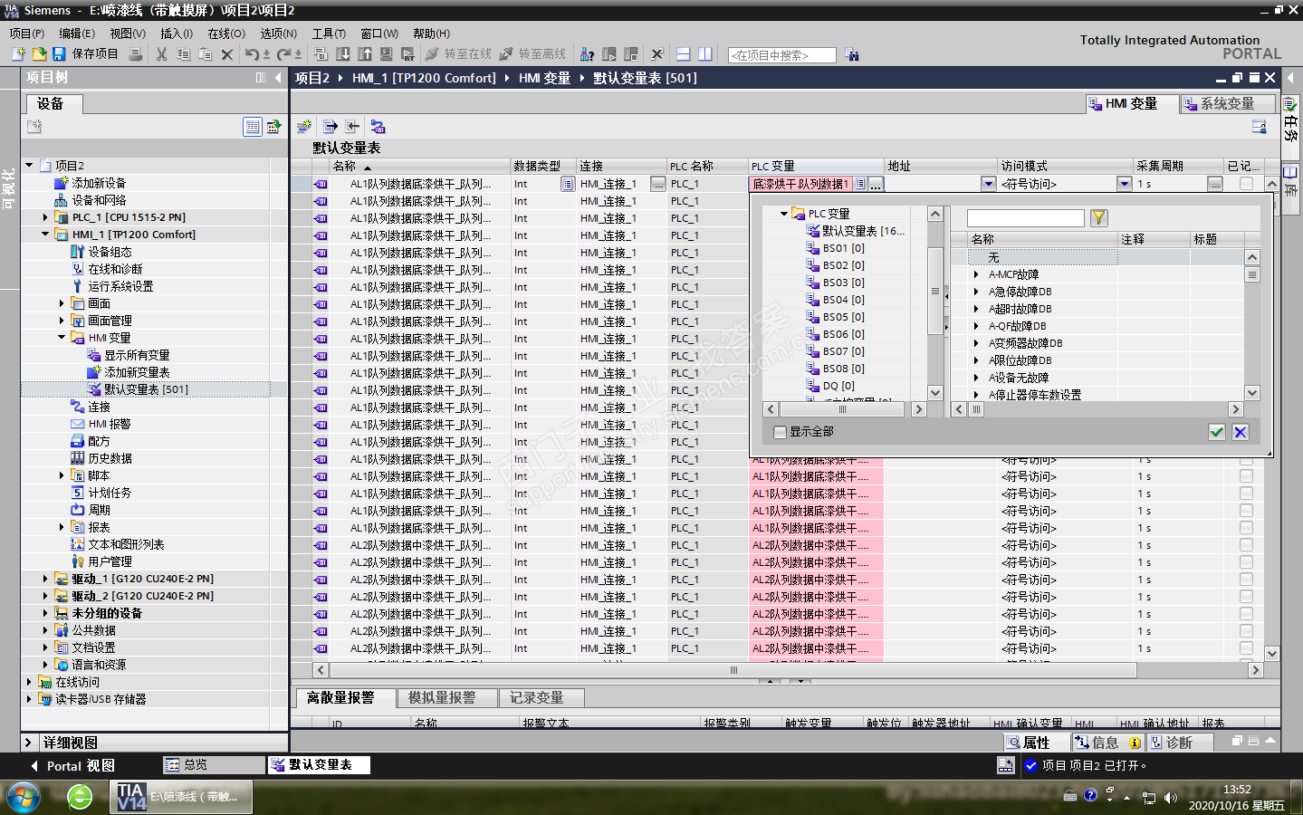Click the delete X icon in the toolbar

[227, 54]
